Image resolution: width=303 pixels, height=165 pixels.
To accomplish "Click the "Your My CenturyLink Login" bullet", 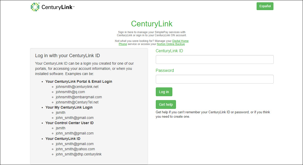I will click(69, 107).
